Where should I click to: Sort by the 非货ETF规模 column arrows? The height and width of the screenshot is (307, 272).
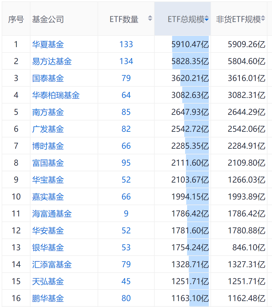pos(263,18)
